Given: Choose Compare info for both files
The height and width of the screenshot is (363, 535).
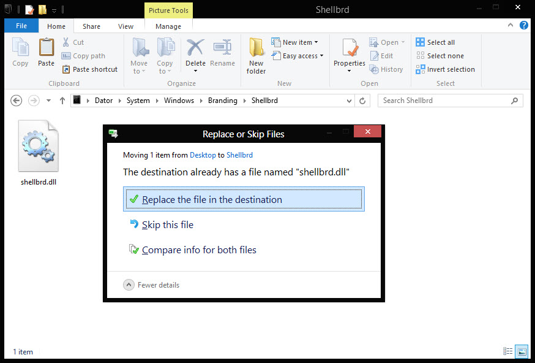Looking at the screenshot, I should 192,250.
